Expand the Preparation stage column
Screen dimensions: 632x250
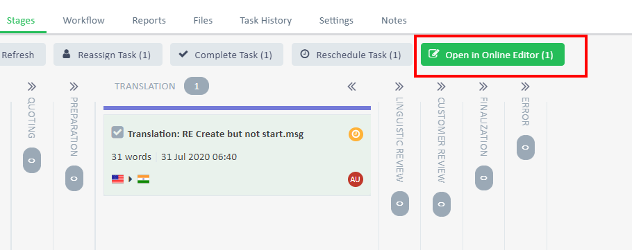point(74,87)
